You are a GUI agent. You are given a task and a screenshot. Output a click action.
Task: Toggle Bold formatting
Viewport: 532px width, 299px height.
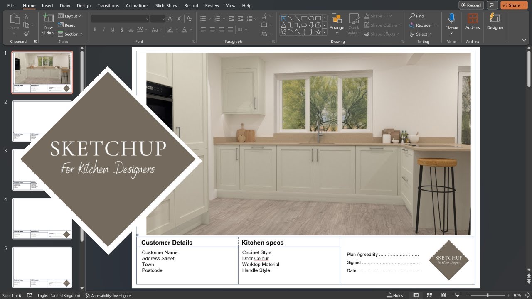pyautogui.click(x=95, y=30)
